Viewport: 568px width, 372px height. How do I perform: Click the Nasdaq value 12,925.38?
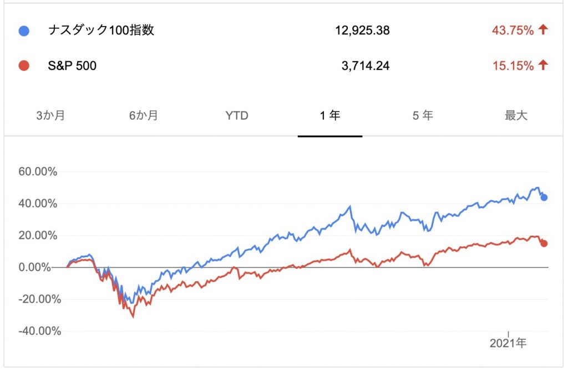(x=362, y=30)
